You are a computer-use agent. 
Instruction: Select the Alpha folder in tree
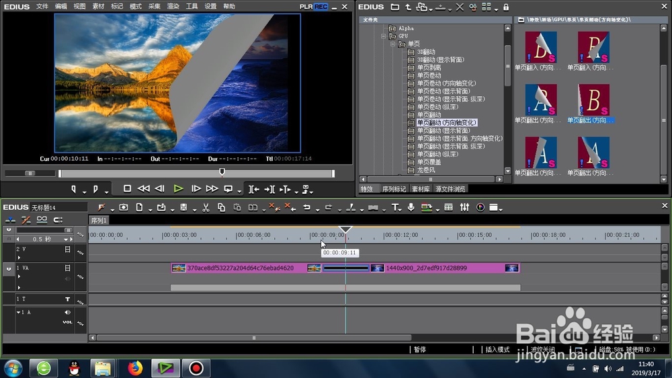pos(406,28)
